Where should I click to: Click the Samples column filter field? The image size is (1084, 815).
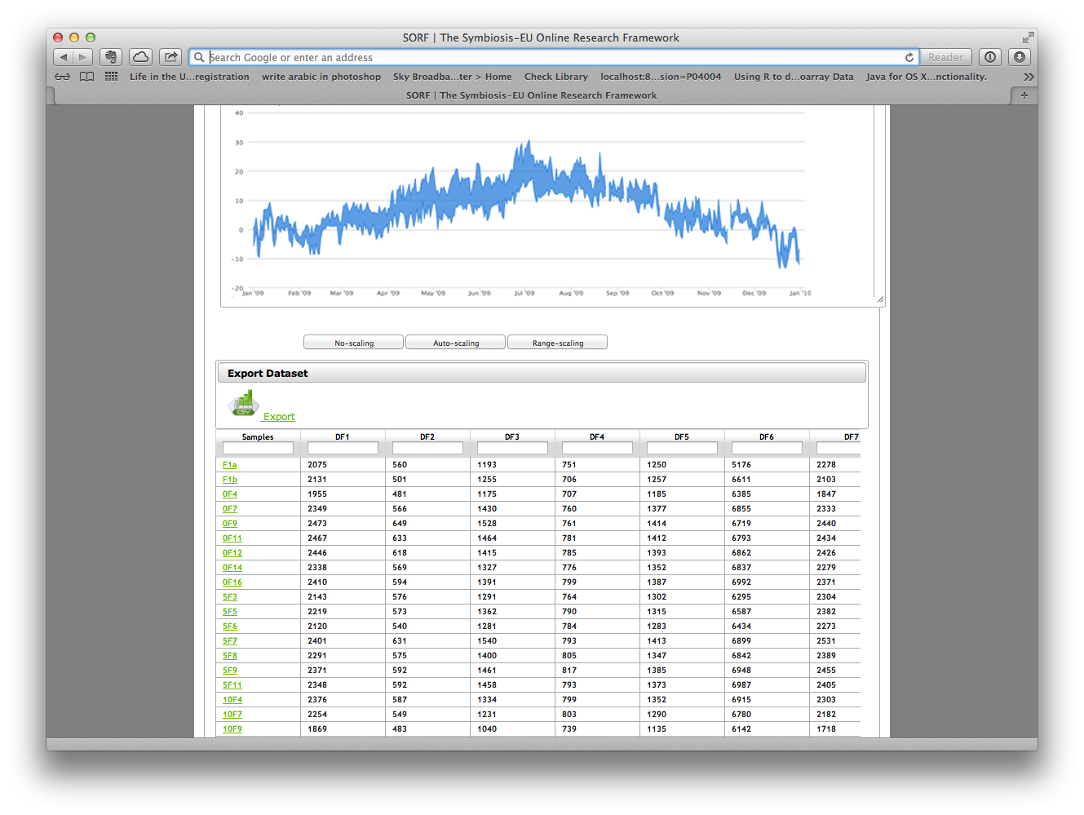pyautogui.click(x=258, y=448)
